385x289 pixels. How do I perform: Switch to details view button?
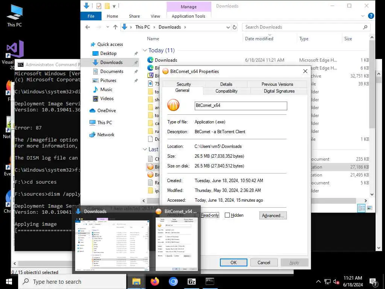[361, 208]
